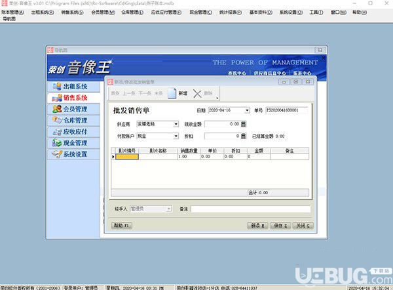The image size is (393, 290).
Task: Click the 金额 column header
Action: point(259,151)
